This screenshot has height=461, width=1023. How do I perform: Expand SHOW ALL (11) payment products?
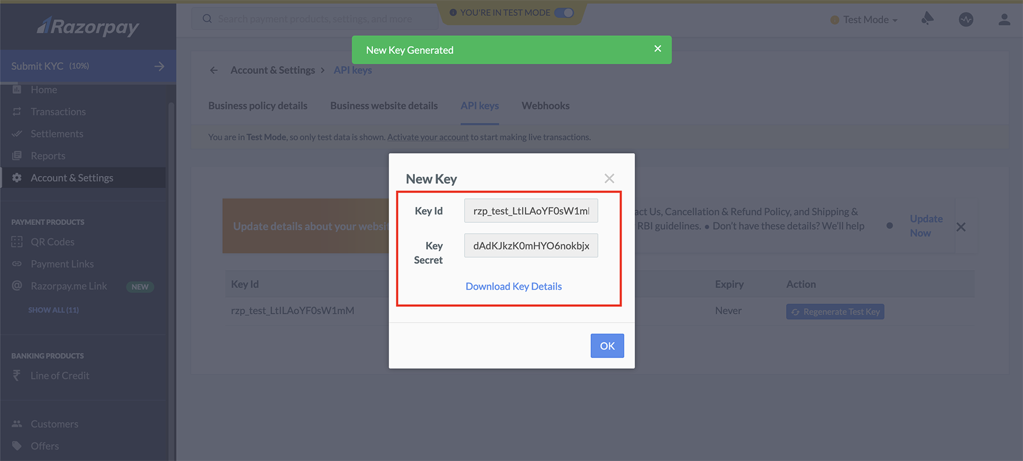point(53,310)
